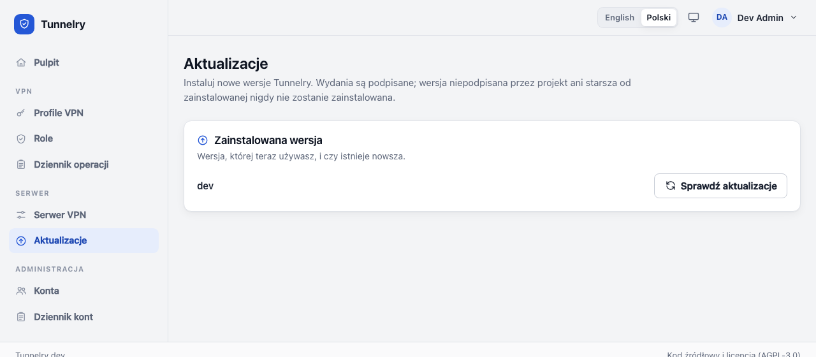Click the Tunnelry dev footer text

(x=40, y=354)
